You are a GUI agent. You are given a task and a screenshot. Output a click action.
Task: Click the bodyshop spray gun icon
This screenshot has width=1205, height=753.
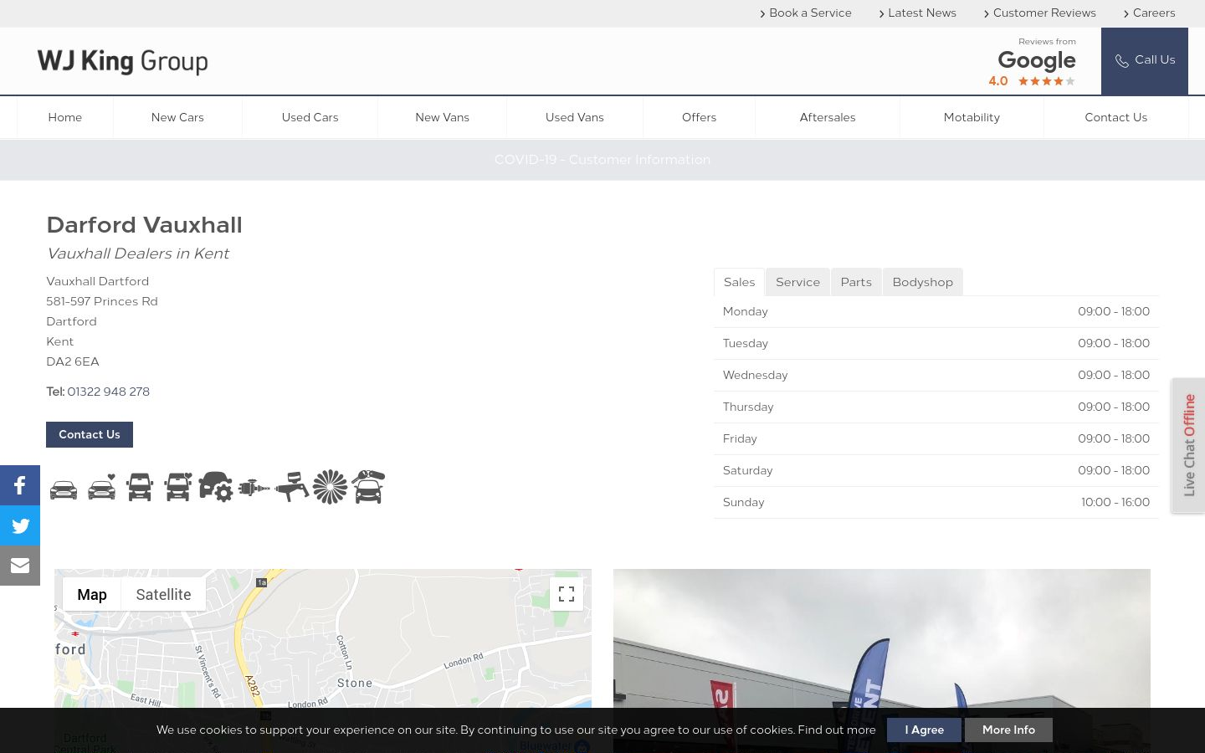(292, 487)
